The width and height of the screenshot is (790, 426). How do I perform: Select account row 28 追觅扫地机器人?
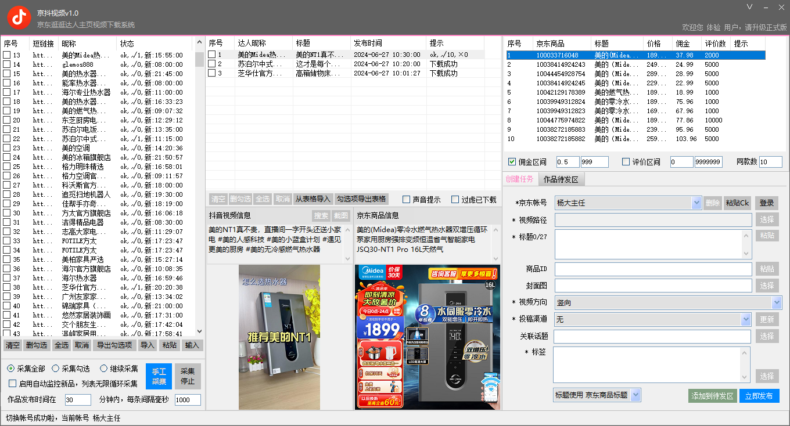click(x=98, y=194)
